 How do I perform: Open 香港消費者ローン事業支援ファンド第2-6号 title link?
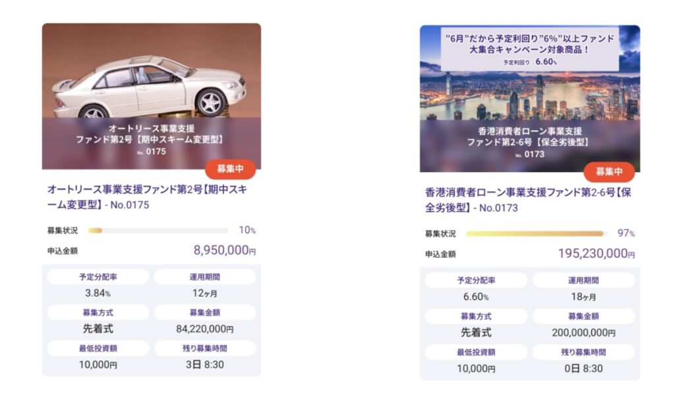[x=529, y=200]
